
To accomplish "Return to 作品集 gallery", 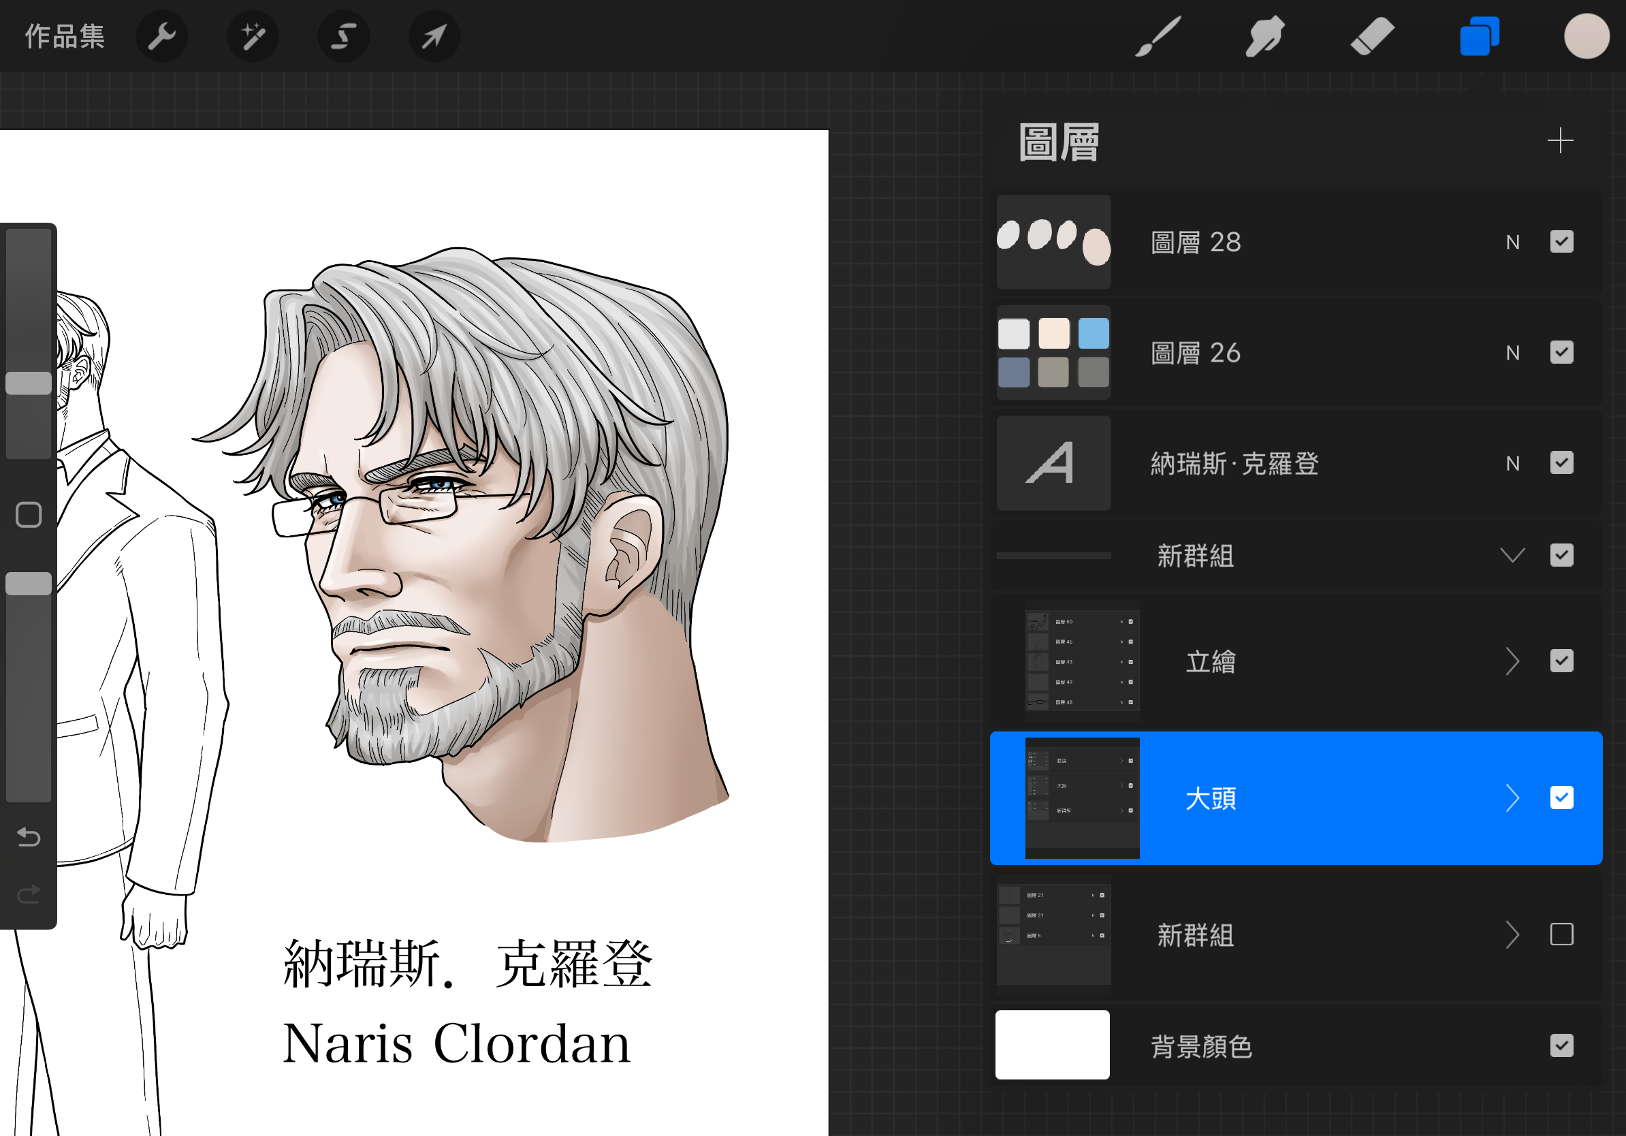I will point(65,36).
